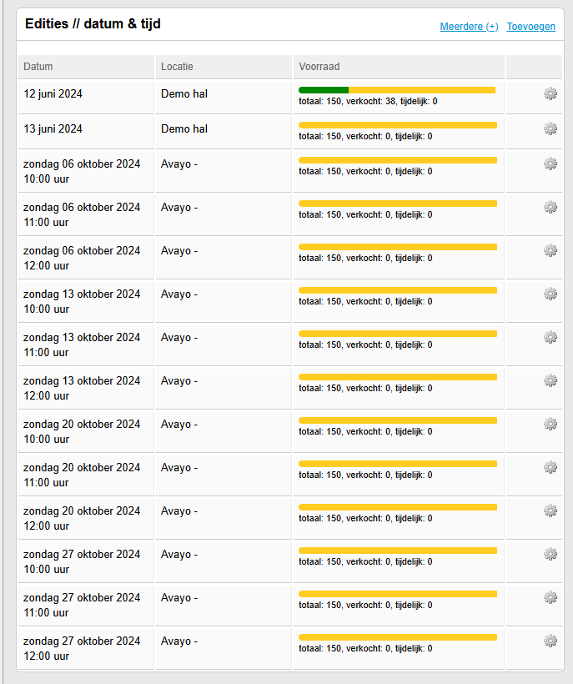Open gear for 20 oktober 12:00 uur
The width and height of the screenshot is (573, 684).
click(x=550, y=510)
